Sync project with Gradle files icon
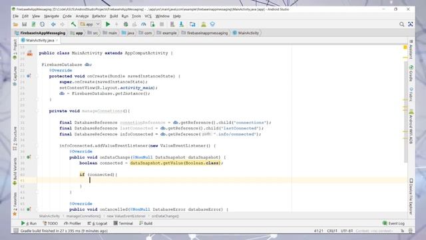 (33, 24)
